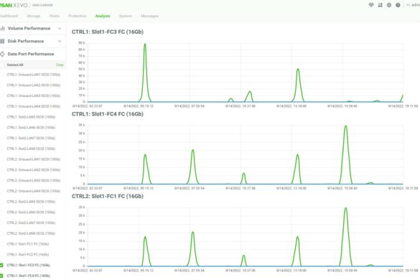The width and height of the screenshot is (420, 280).
Task: Open the Messages tab
Action: coord(150,16)
